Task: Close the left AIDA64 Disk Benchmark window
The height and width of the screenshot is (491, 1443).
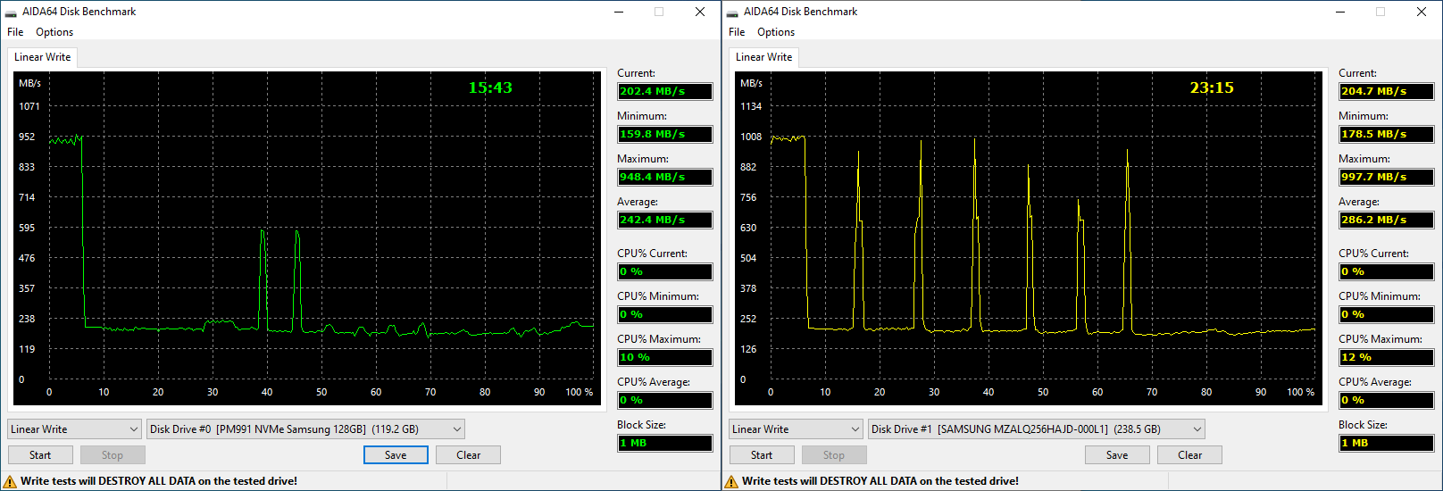Action: point(700,12)
